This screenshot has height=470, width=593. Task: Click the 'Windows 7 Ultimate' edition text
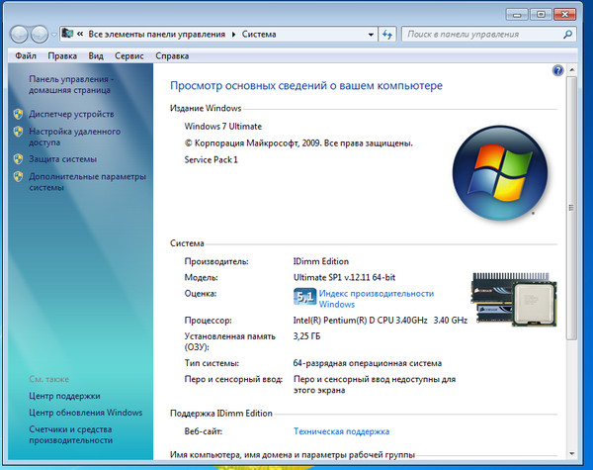point(223,127)
